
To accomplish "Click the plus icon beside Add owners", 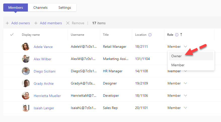I will point(7,23).
